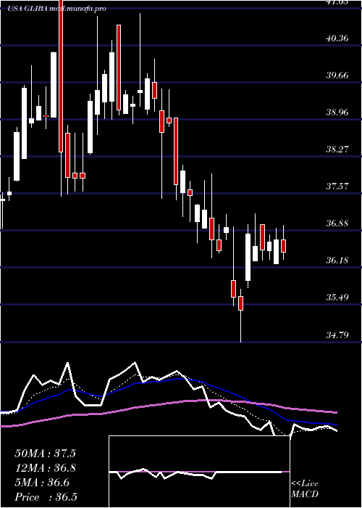Click the 39.66 price axis label
This screenshot has width=362, height=508.
coord(337,75)
